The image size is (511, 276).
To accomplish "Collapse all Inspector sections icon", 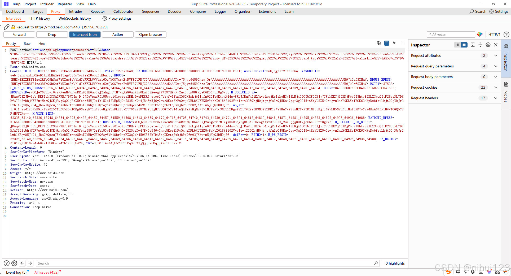I will pyautogui.click(x=480, y=45).
